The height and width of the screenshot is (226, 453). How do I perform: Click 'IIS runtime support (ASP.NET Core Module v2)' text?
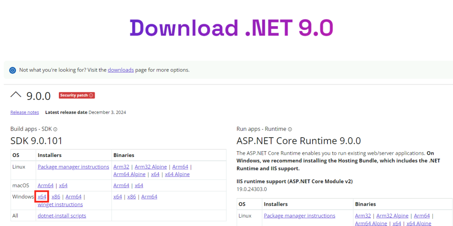tap(295, 181)
